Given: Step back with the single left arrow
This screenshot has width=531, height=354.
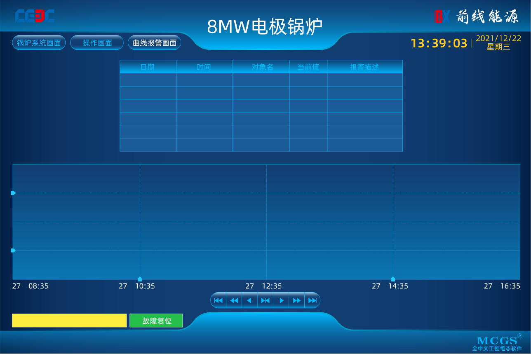Looking at the screenshot, I should (x=249, y=300).
